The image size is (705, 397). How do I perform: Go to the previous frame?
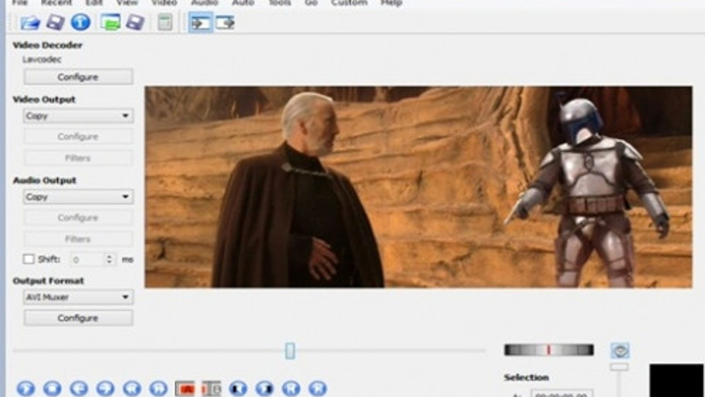tap(79, 388)
